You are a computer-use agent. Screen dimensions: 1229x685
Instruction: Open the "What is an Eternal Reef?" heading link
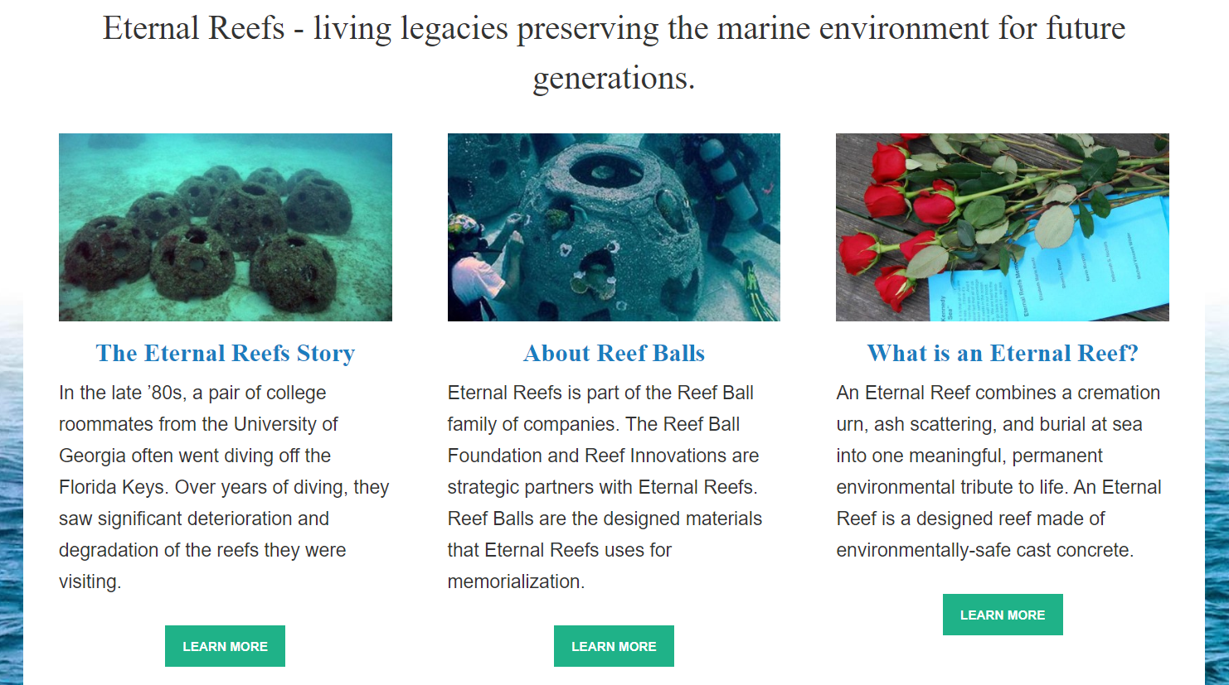(x=1003, y=354)
